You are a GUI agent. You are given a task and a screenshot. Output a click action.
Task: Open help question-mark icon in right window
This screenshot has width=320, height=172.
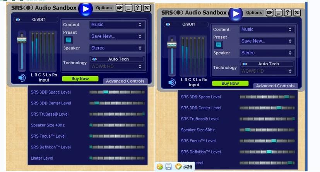click(288, 13)
